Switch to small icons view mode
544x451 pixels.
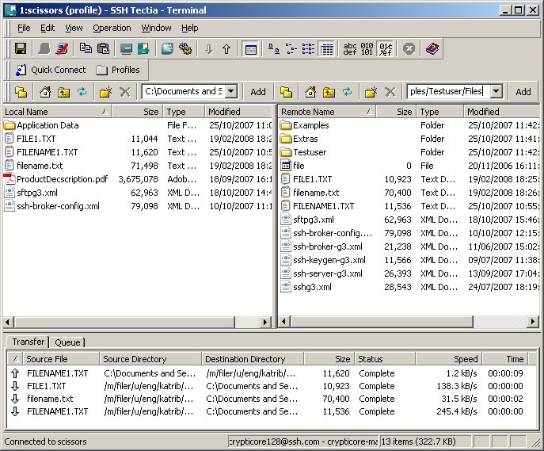coord(291,49)
